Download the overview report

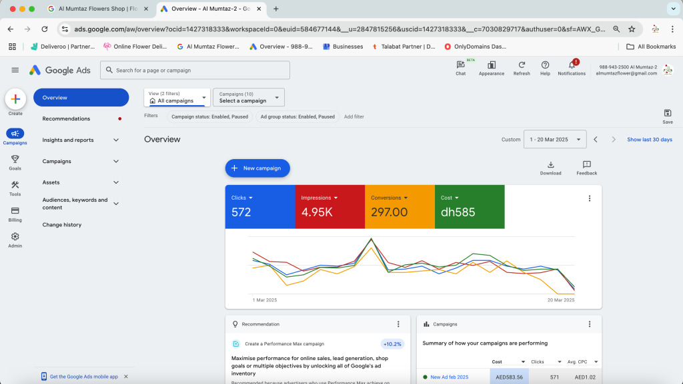(550, 168)
